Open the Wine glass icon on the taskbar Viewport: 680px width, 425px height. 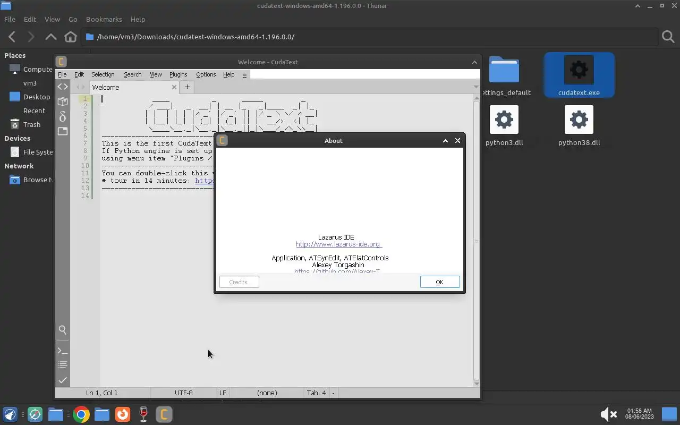143,414
